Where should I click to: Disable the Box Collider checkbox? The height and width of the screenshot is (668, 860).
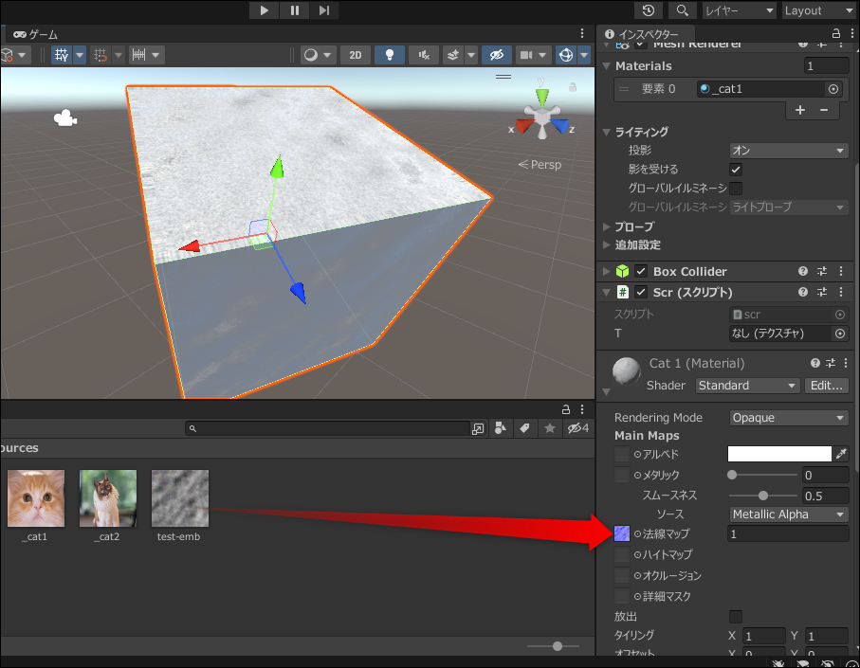click(x=641, y=271)
